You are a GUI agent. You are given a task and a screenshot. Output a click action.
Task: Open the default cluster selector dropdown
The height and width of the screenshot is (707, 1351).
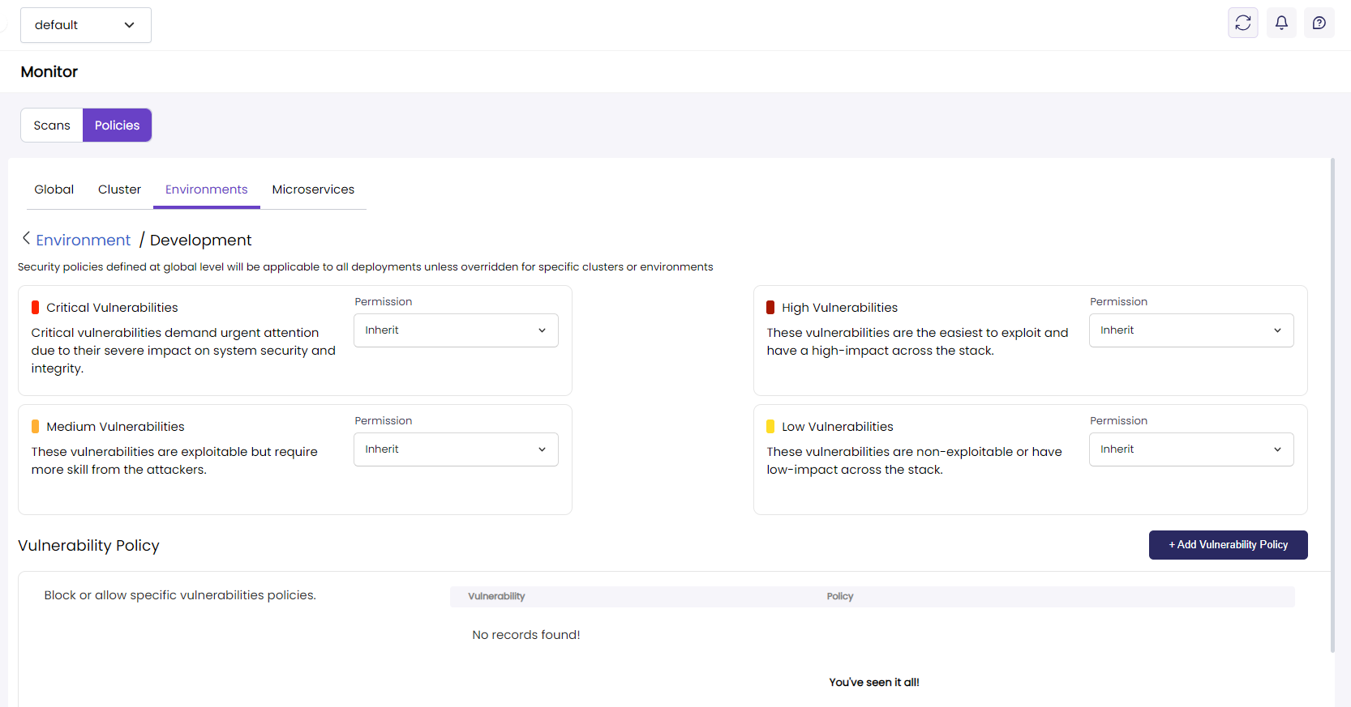85,25
